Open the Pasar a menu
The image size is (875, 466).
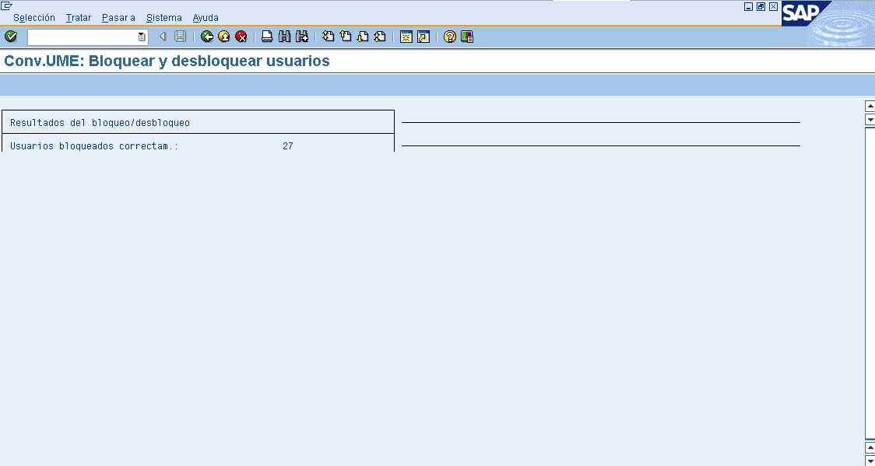[118, 17]
